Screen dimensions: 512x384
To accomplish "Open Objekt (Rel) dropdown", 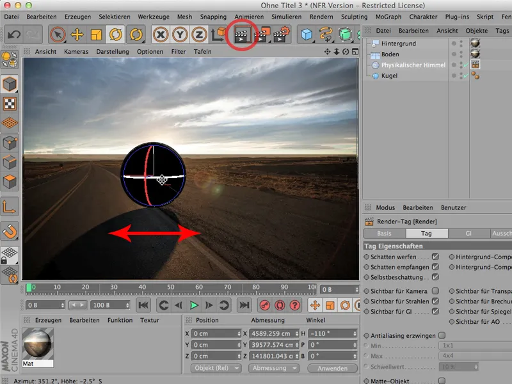I will click(x=216, y=368).
